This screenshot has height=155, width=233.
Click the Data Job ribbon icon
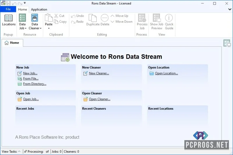click(22, 18)
